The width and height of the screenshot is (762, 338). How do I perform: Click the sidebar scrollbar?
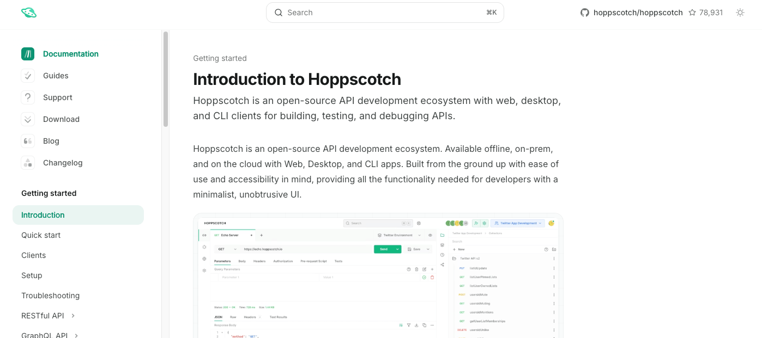pyautogui.click(x=165, y=79)
